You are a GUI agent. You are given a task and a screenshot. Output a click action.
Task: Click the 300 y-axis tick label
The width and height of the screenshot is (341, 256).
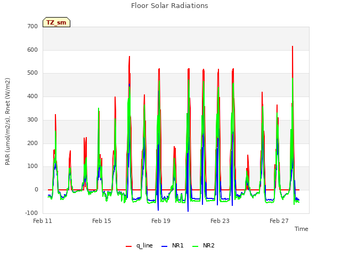tap(33, 119)
